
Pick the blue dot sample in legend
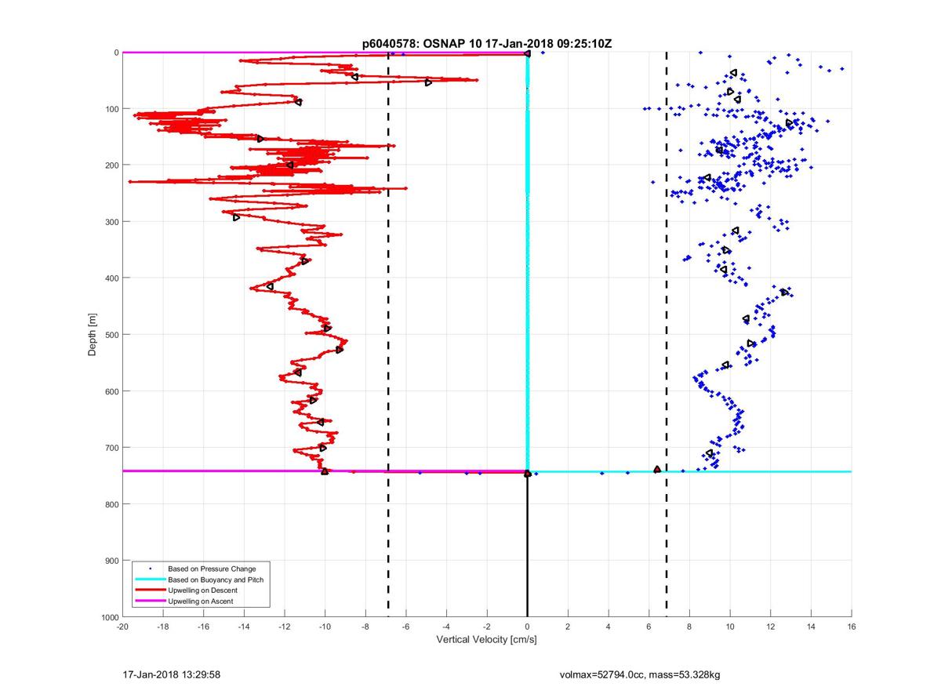150,569
